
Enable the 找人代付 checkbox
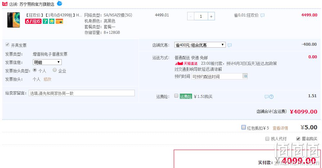click(267, 139)
